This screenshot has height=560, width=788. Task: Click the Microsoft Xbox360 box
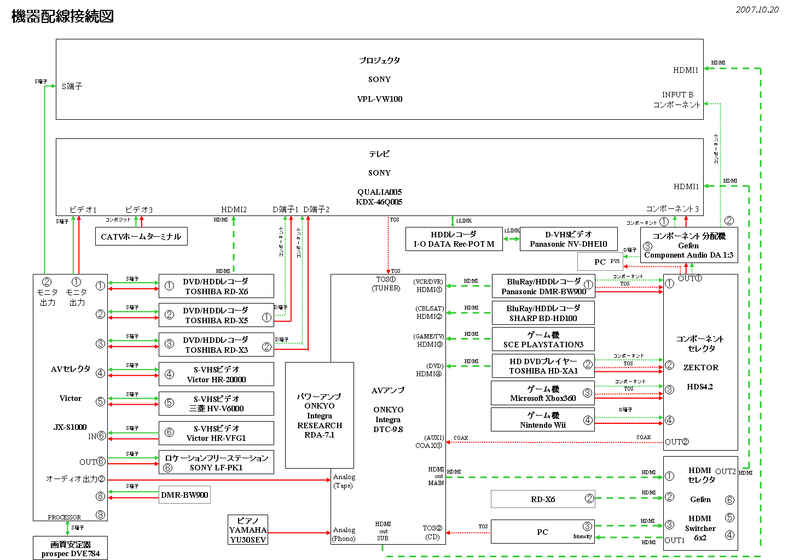[542, 393]
